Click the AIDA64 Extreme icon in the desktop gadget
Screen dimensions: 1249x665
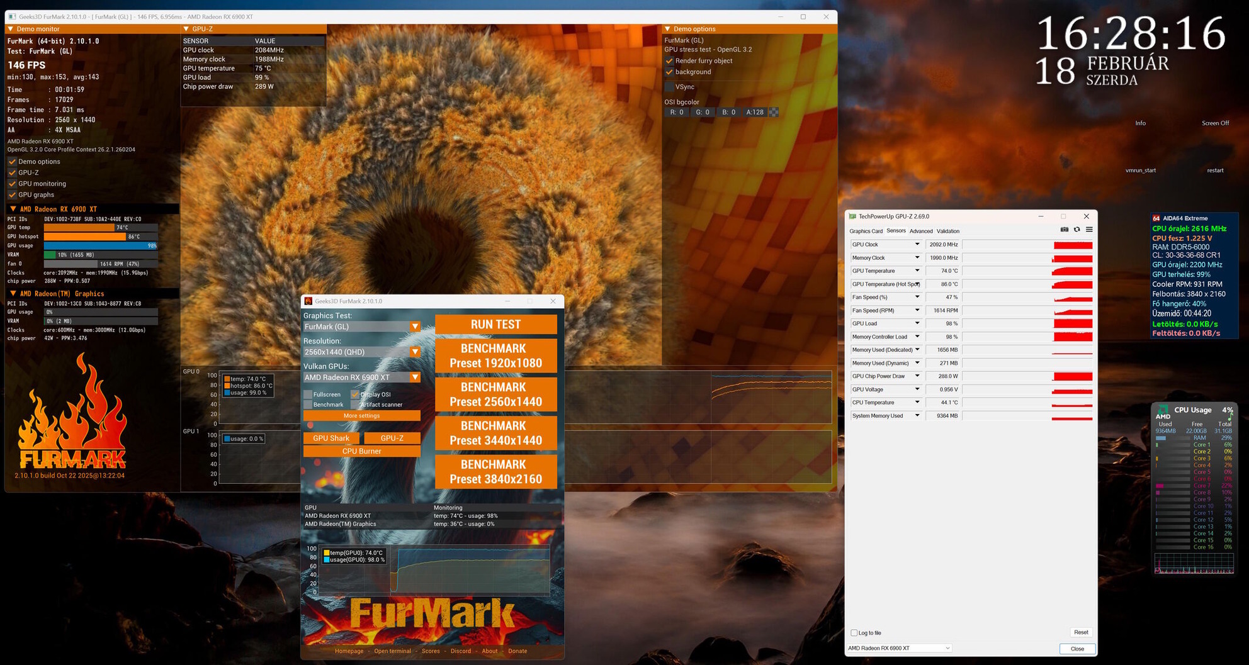click(x=1156, y=218)
